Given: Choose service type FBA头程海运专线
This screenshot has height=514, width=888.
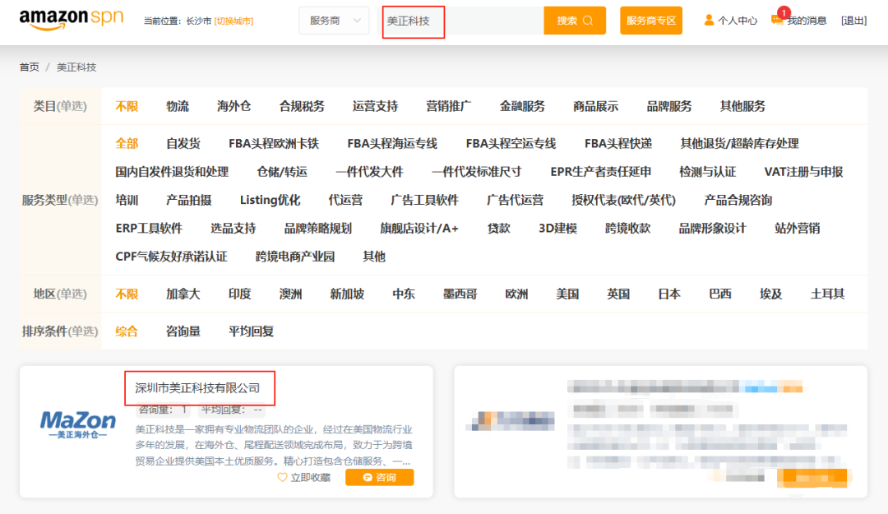Looking at the screenshot, I should point(392,143).
